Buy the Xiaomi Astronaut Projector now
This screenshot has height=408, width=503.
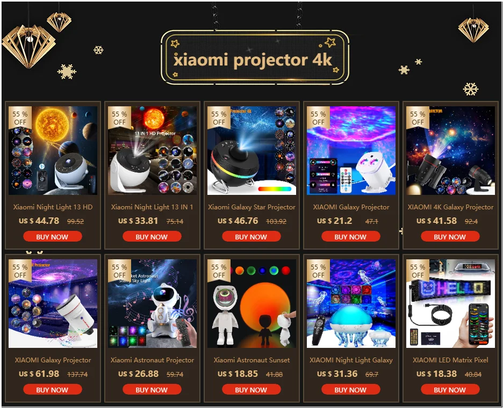coord(152,390)
